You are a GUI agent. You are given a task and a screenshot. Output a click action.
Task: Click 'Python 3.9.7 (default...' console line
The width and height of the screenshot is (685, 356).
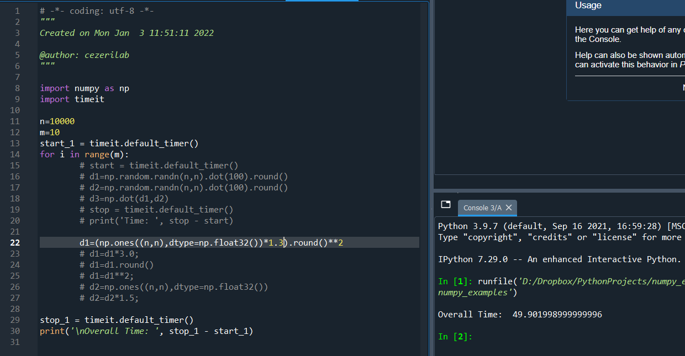pos(561,226)
